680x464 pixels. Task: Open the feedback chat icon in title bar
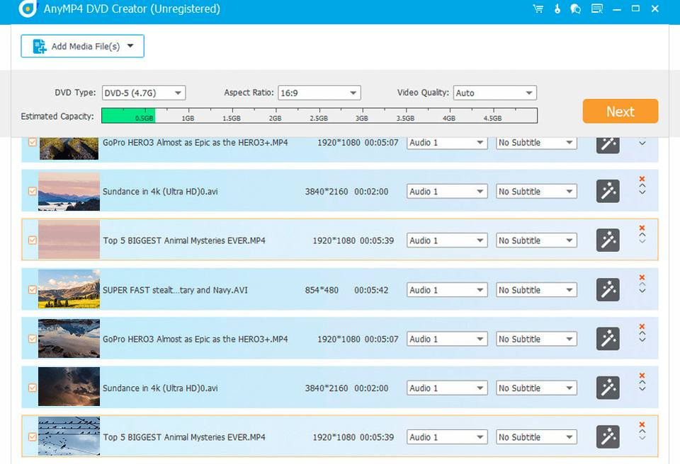575,8
